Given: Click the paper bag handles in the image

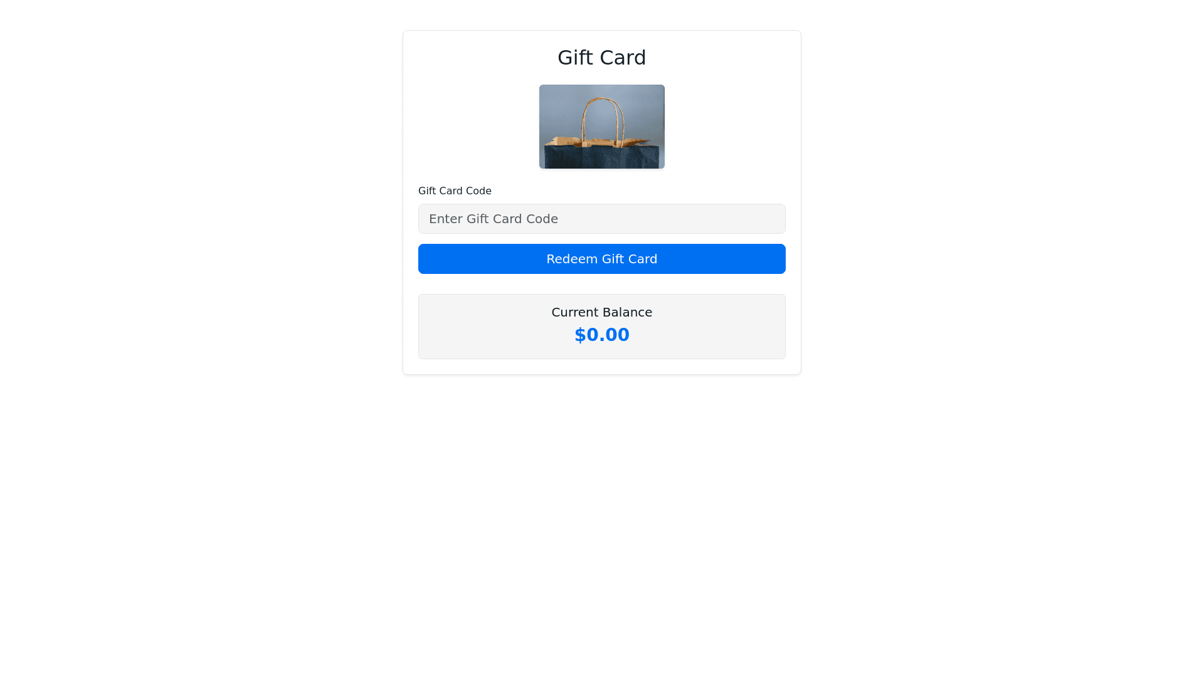Looking at the screenshot, I should (603, 119).
